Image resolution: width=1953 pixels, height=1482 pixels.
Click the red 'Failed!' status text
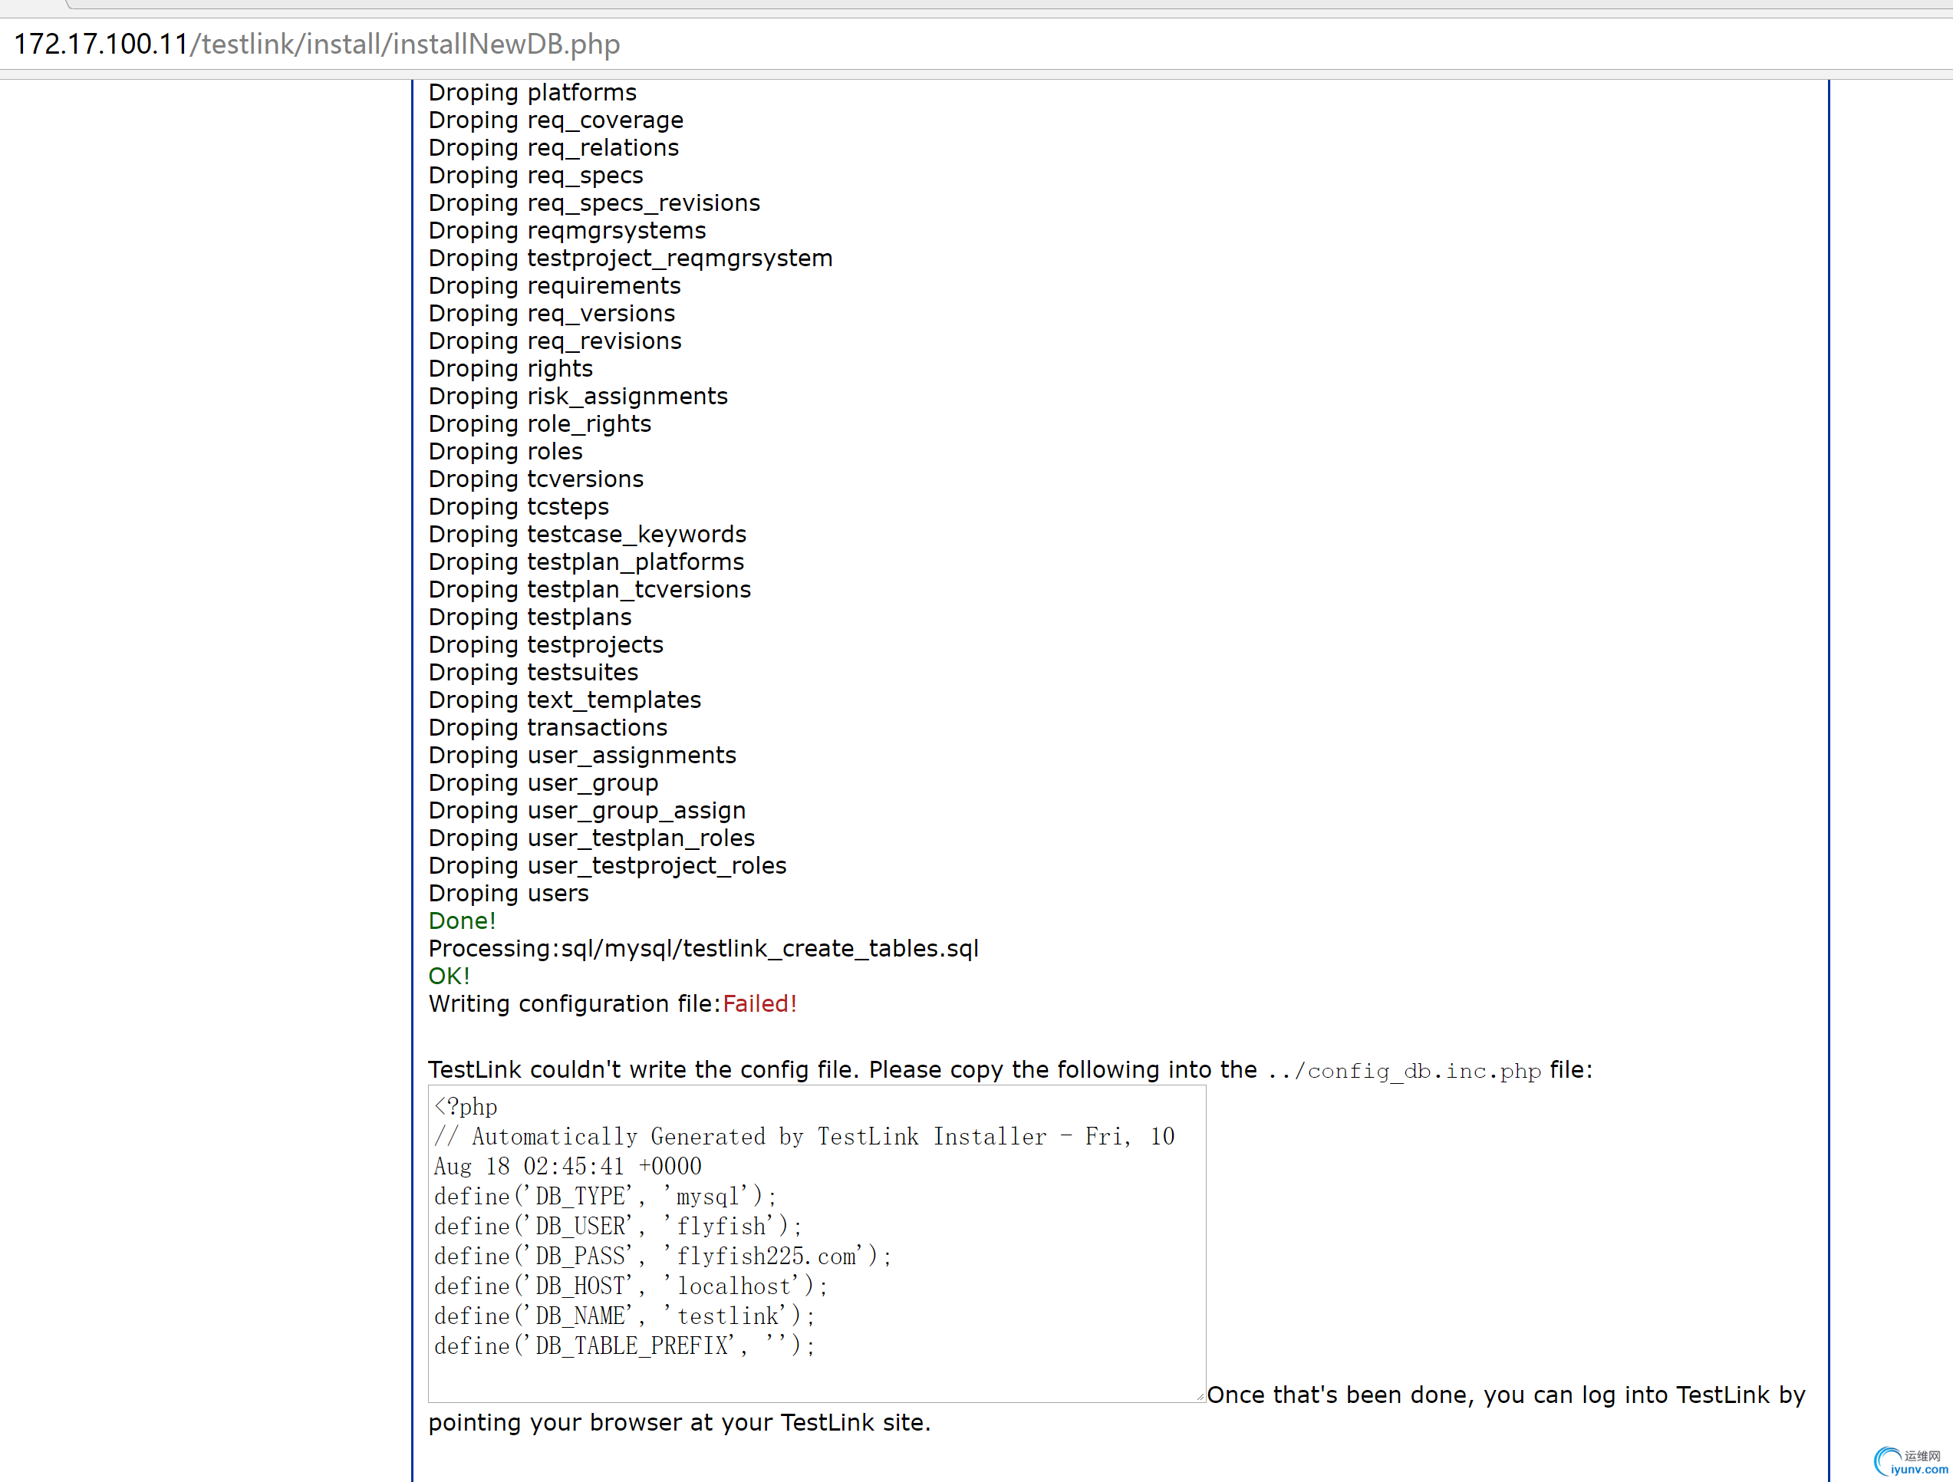[x=759, y=1003]
